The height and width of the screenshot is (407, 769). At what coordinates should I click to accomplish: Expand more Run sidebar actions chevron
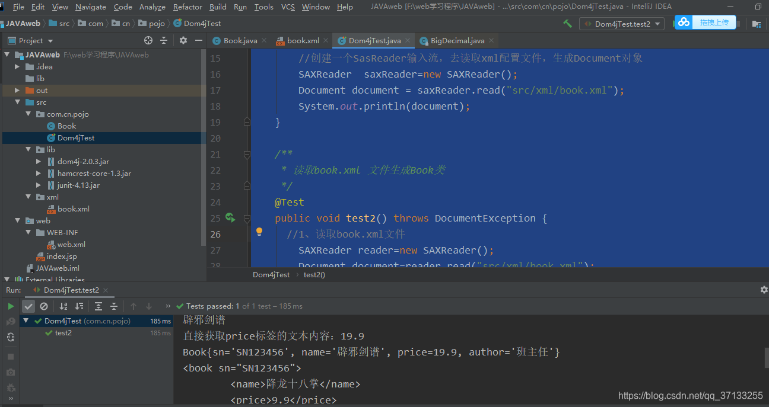(x=11, y=399)
